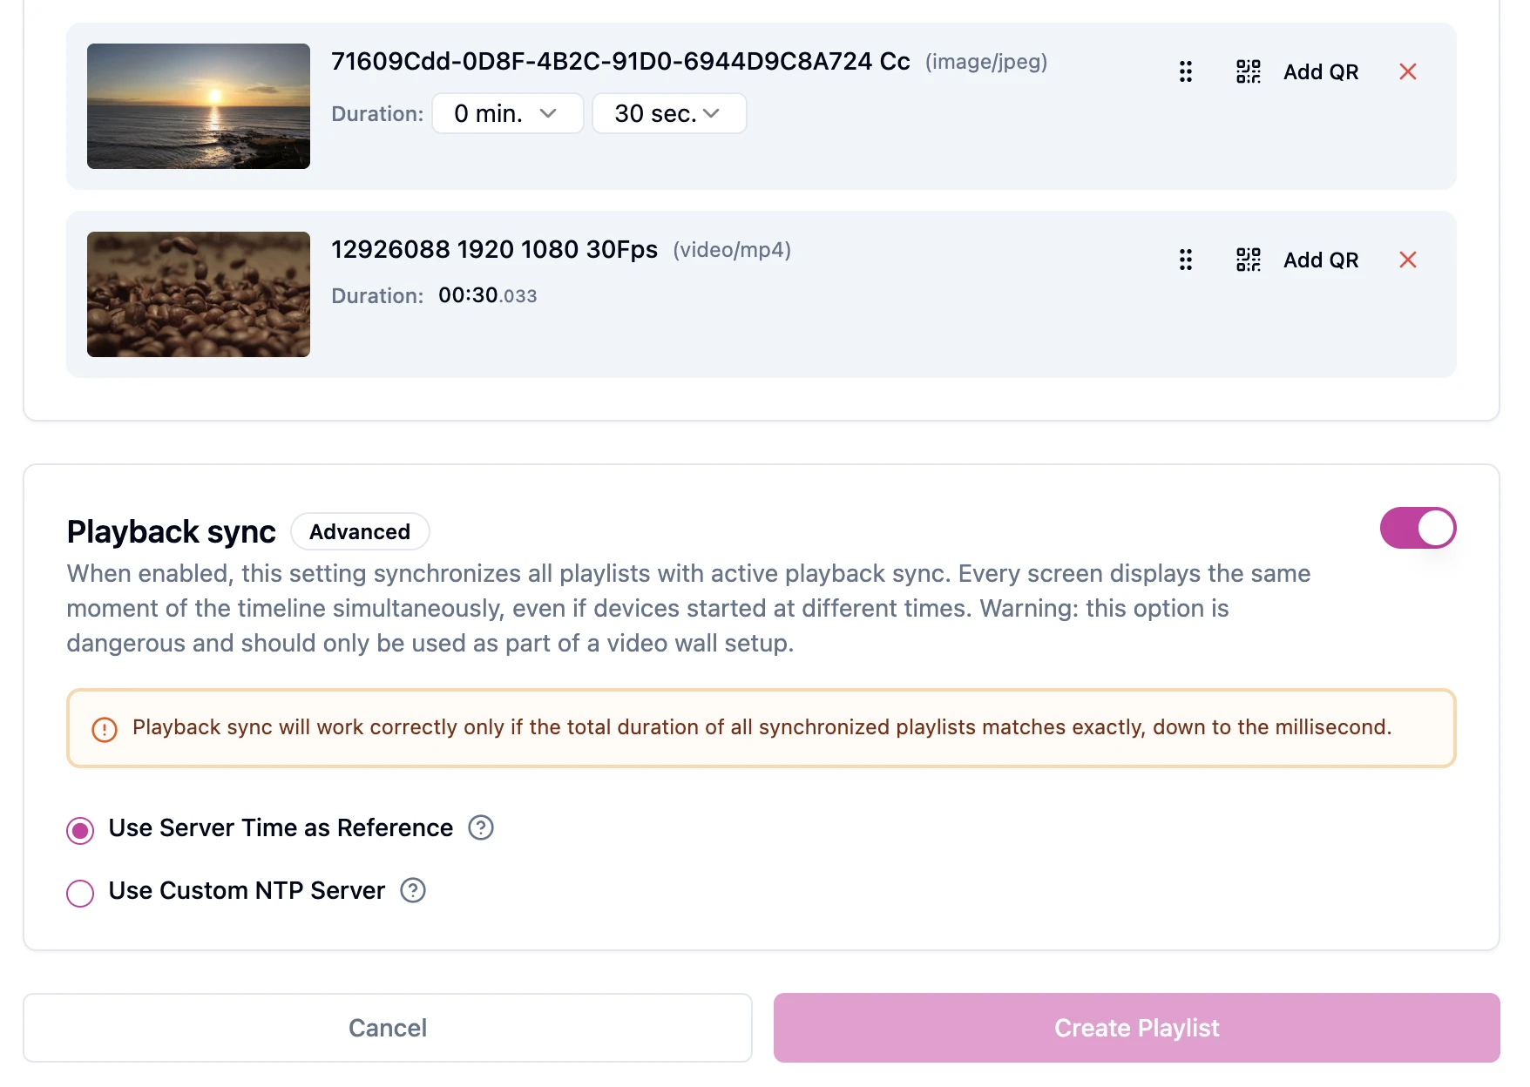
Task: Open help icon beside Use Custom NTP Server
Action: click(x=413, y=890)
